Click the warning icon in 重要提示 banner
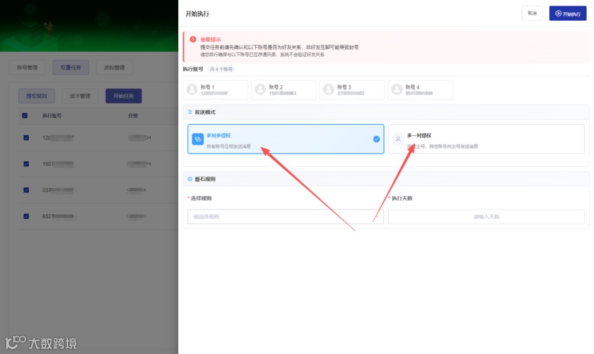The width and height of the screenshot is (594, 354). 193,39
